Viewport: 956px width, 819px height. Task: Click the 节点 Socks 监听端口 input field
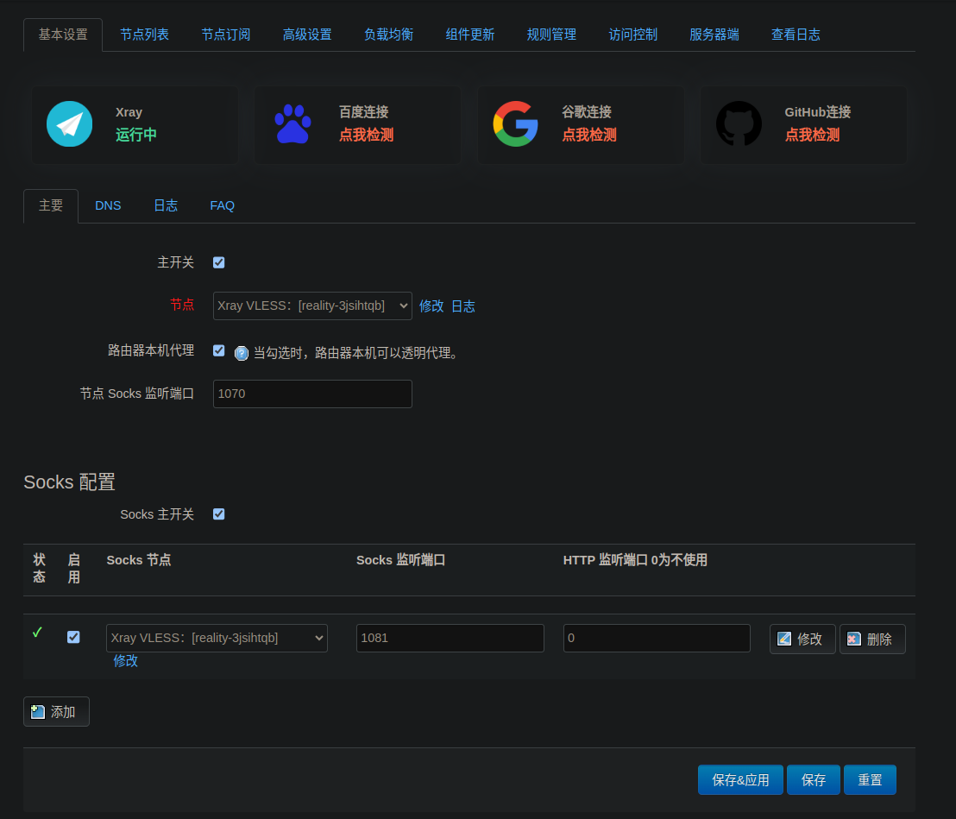312,394
